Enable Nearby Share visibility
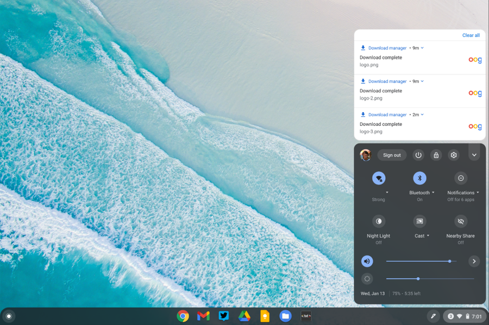 pyautogui.click(x=461, y=221)
